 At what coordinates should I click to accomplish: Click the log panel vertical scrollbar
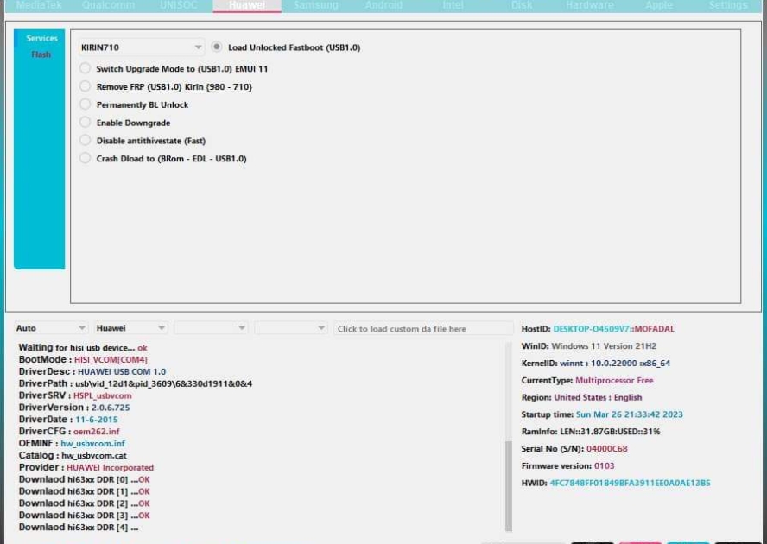(508, 484)
